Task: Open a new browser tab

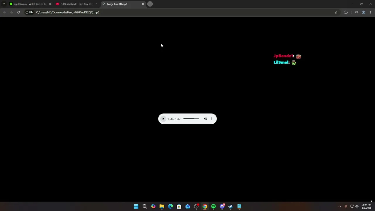Action: 150,4
